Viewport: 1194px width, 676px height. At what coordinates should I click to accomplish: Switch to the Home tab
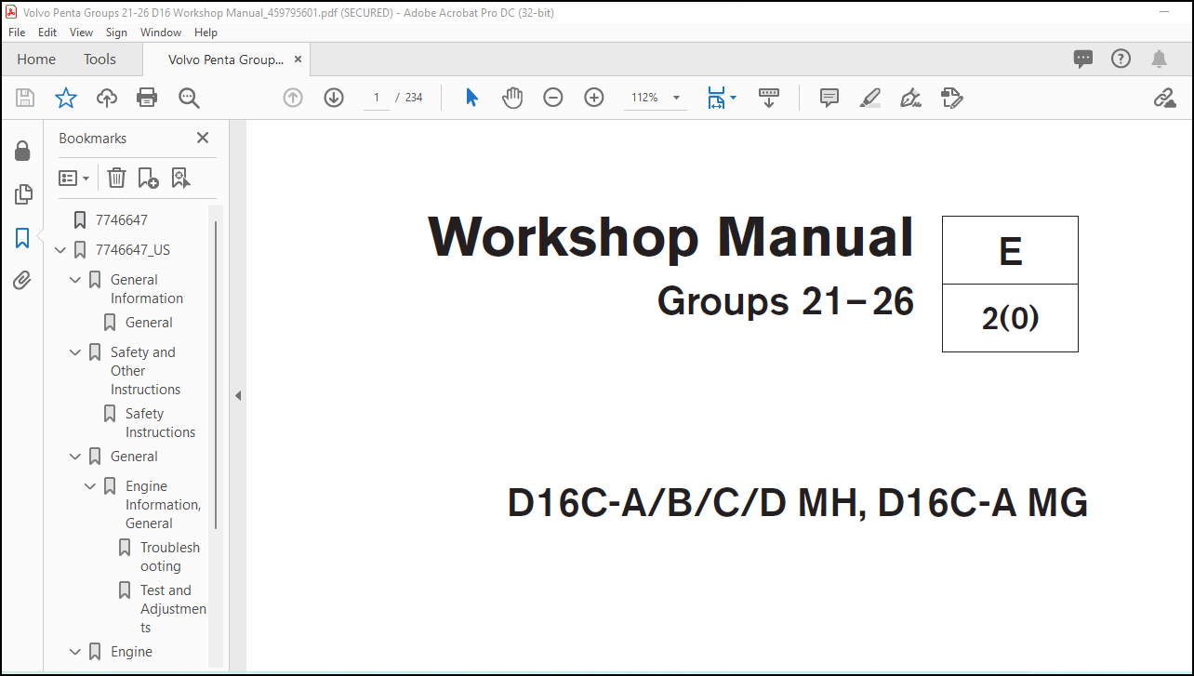tap(36, 60)
